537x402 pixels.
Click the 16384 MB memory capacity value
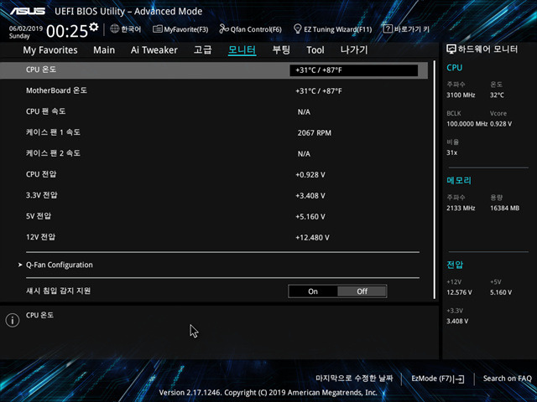point(504,209)
